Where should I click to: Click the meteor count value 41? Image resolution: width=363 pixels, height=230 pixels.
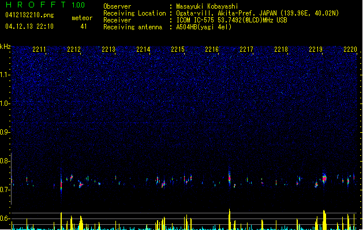click(84, 26)
